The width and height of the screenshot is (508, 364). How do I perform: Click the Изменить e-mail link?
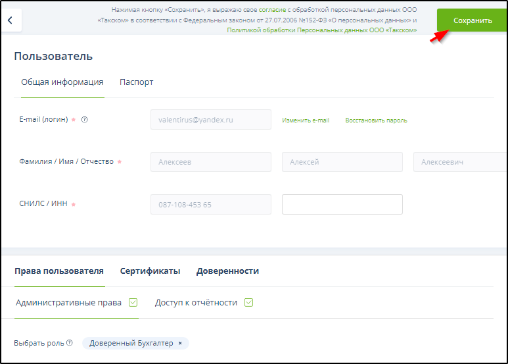(306, 120)
